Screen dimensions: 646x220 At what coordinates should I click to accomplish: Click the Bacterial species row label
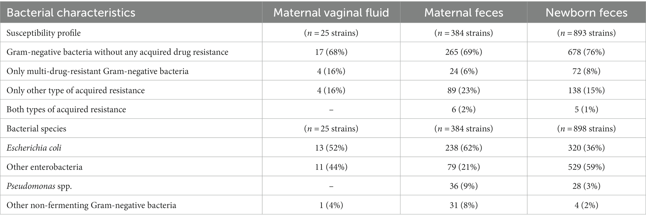click(x=36, y=129)
